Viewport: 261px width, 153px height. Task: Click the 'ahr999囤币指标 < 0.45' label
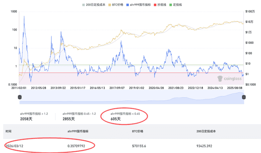click(125, 114)
